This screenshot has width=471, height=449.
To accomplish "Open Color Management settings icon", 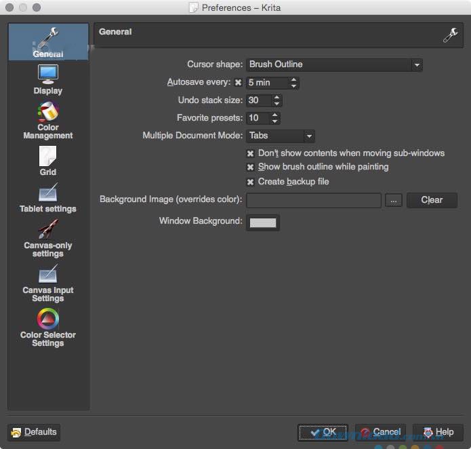I will 48,111.
